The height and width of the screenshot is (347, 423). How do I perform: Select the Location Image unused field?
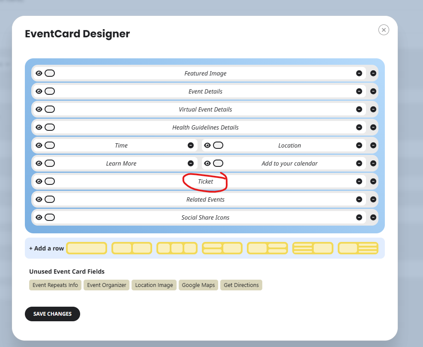154,285
